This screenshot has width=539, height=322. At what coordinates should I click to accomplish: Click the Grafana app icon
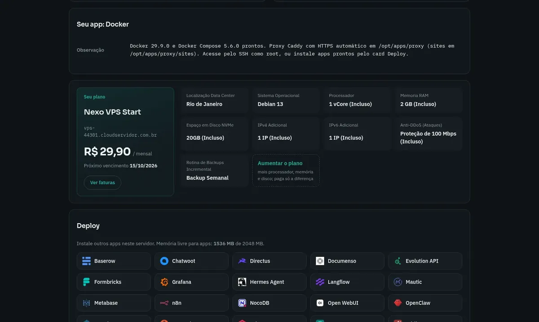(x=164, y=282)
